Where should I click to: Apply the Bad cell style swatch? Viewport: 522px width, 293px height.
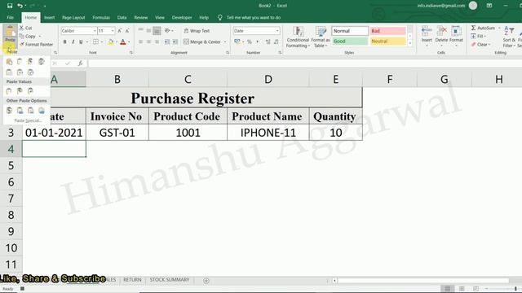[x=388, y=31]
